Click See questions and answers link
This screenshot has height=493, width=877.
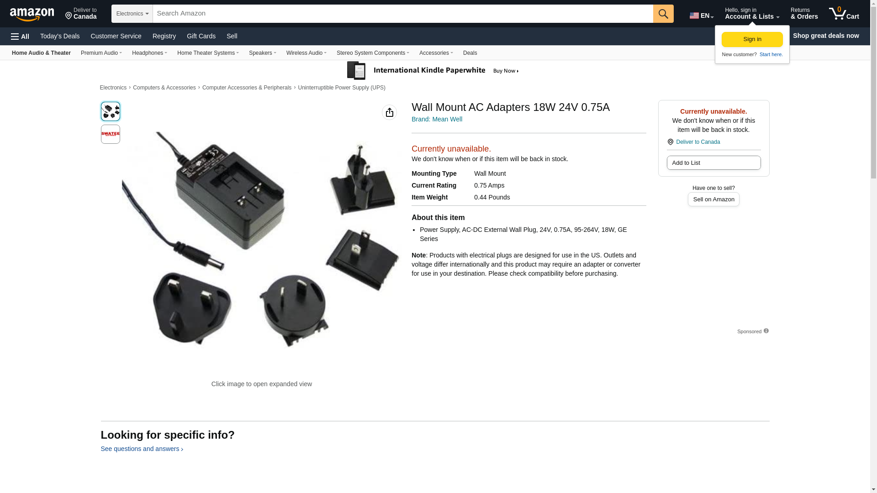[142, 449]
